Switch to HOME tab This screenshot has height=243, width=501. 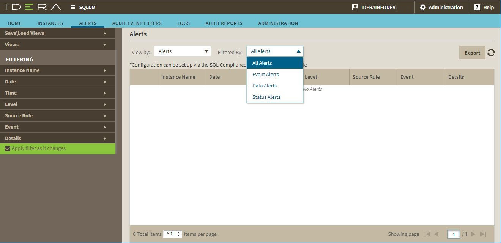14,23
